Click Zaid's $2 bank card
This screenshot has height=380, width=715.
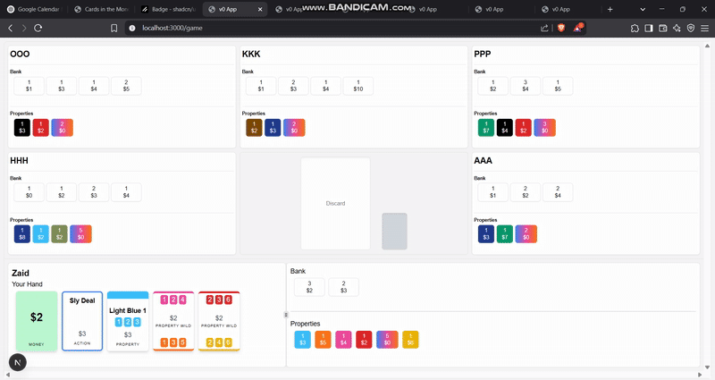(309, 287)
